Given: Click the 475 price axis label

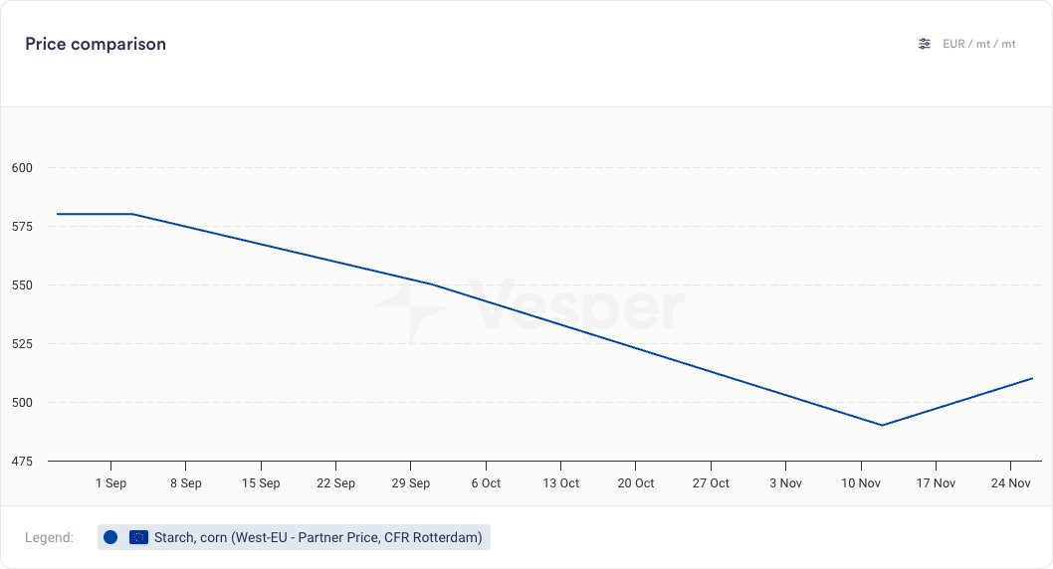Looking at the screenshot, I should 22,462.
